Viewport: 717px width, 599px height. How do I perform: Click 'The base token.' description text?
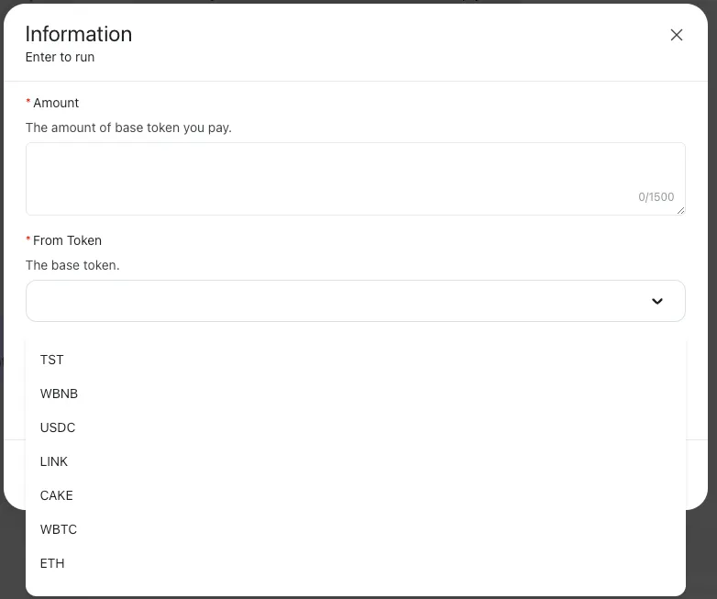72,265
